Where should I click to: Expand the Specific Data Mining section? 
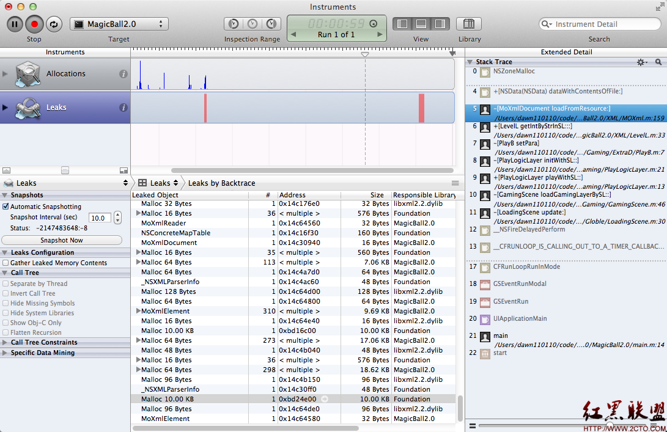click(6, 353)
